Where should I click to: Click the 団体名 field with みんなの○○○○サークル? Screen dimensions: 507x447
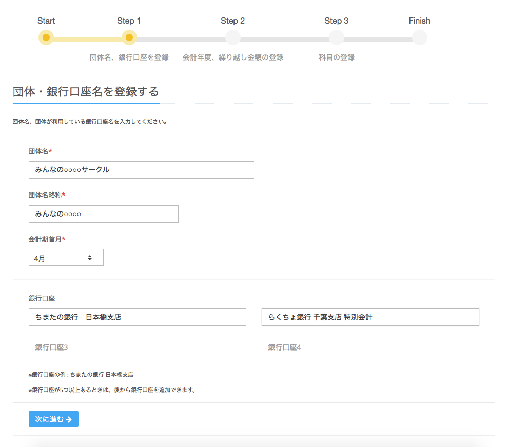pos(141,170)
